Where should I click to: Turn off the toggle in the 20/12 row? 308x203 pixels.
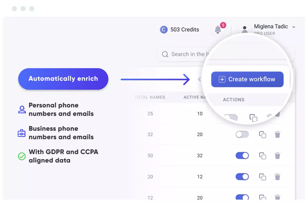(x=242, y=177)
